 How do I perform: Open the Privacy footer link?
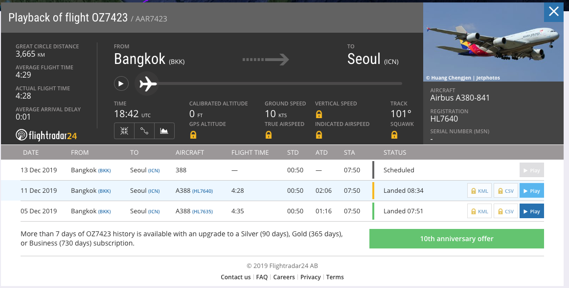coord(310,277)
